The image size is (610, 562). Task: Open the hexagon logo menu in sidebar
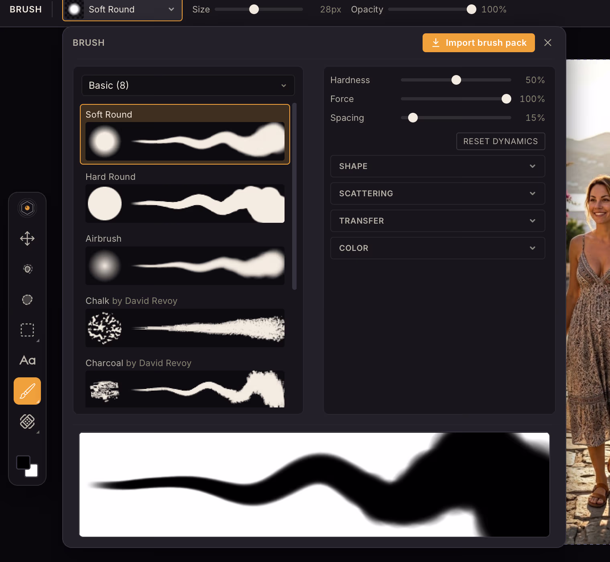tap(27, 208)
